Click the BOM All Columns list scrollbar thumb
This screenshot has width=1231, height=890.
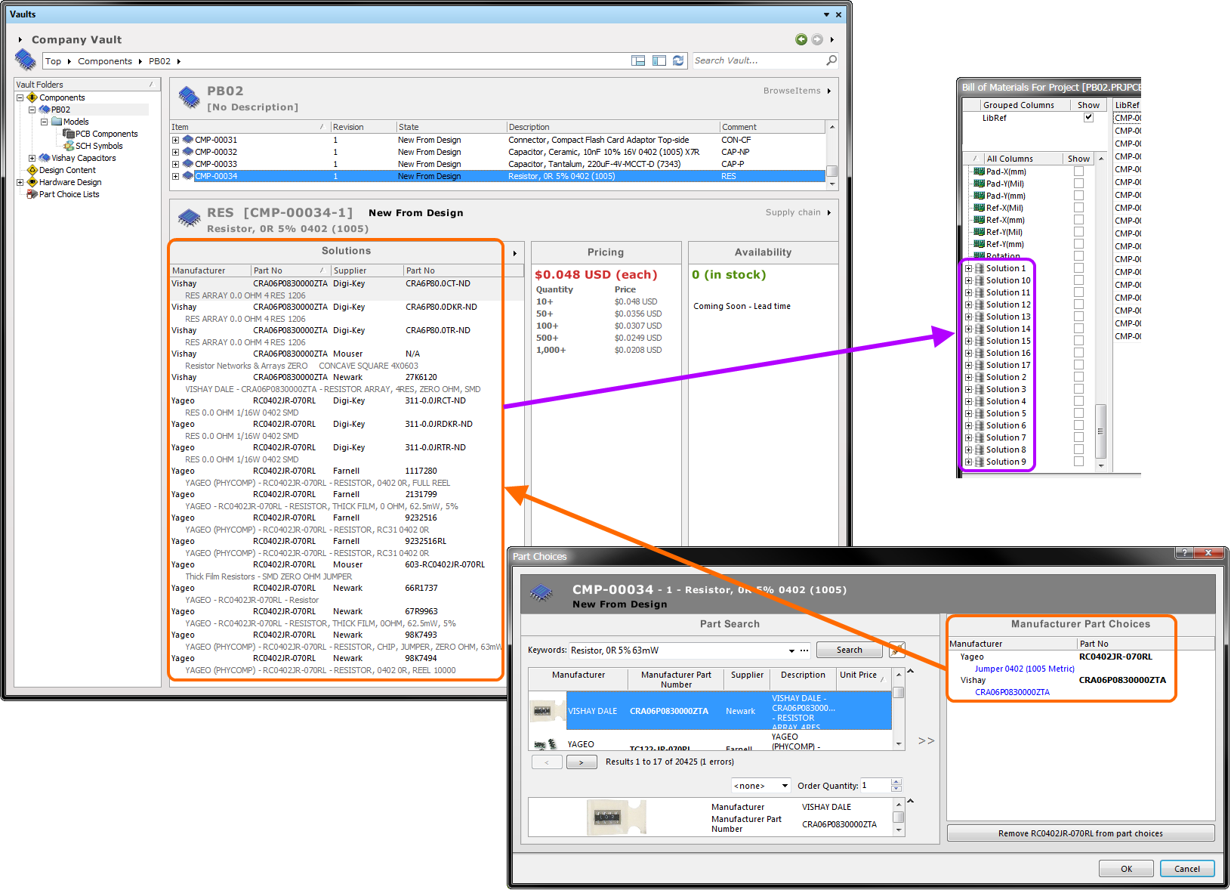[1100, 431]
